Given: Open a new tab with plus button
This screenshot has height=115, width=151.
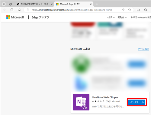Looking at the screenshot, I should [x=97, y=4].
